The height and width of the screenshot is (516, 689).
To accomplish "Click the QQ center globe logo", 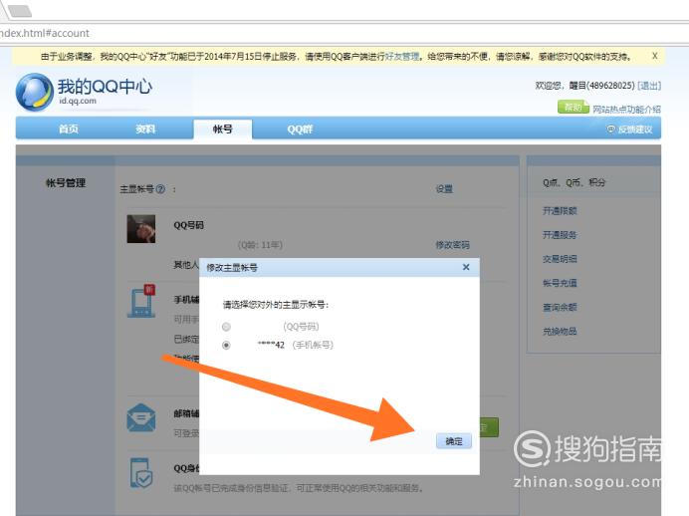I will (34, 92).
